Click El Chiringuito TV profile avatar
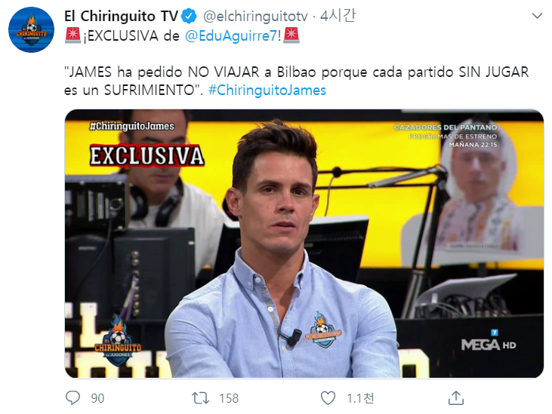 [31, 29]
